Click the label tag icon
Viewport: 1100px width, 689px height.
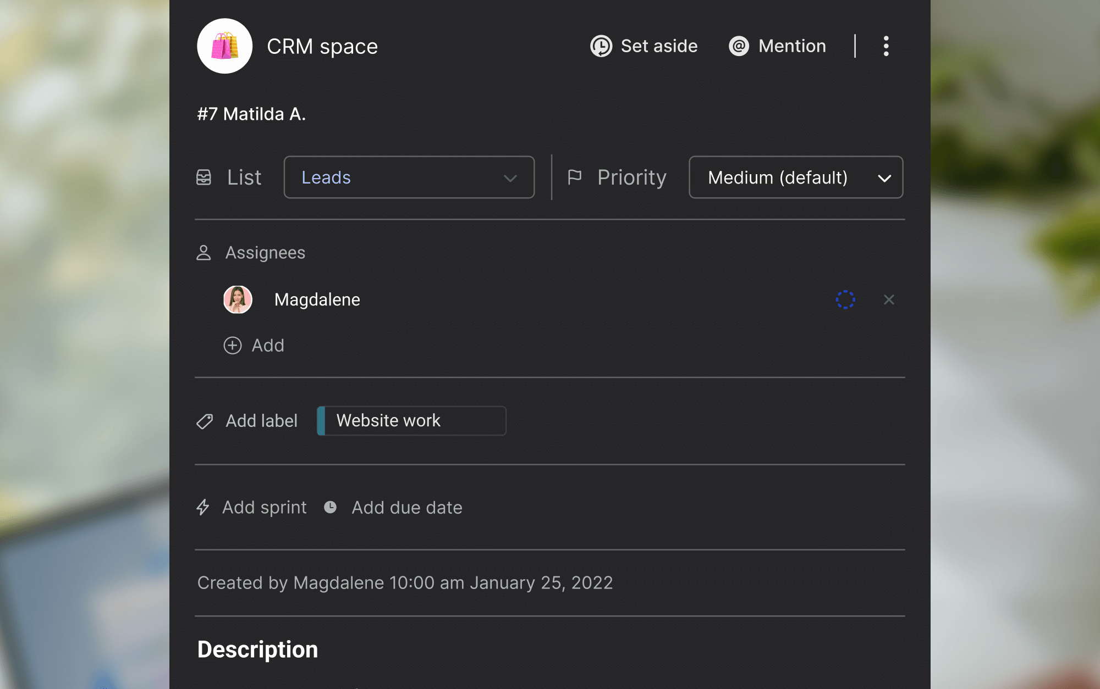[205, 421]
